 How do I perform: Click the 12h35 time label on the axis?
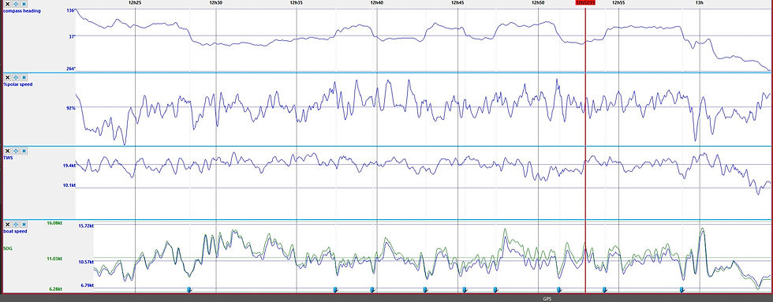click(296, 2)
